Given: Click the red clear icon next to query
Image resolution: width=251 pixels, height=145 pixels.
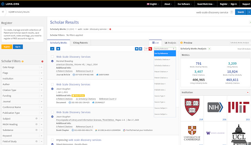Looking at the screenshot, I should (x=110, y=29).
